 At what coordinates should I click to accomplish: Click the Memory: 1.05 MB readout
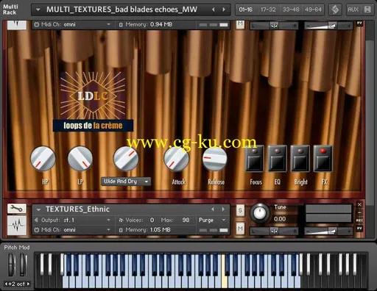point(147,230)
